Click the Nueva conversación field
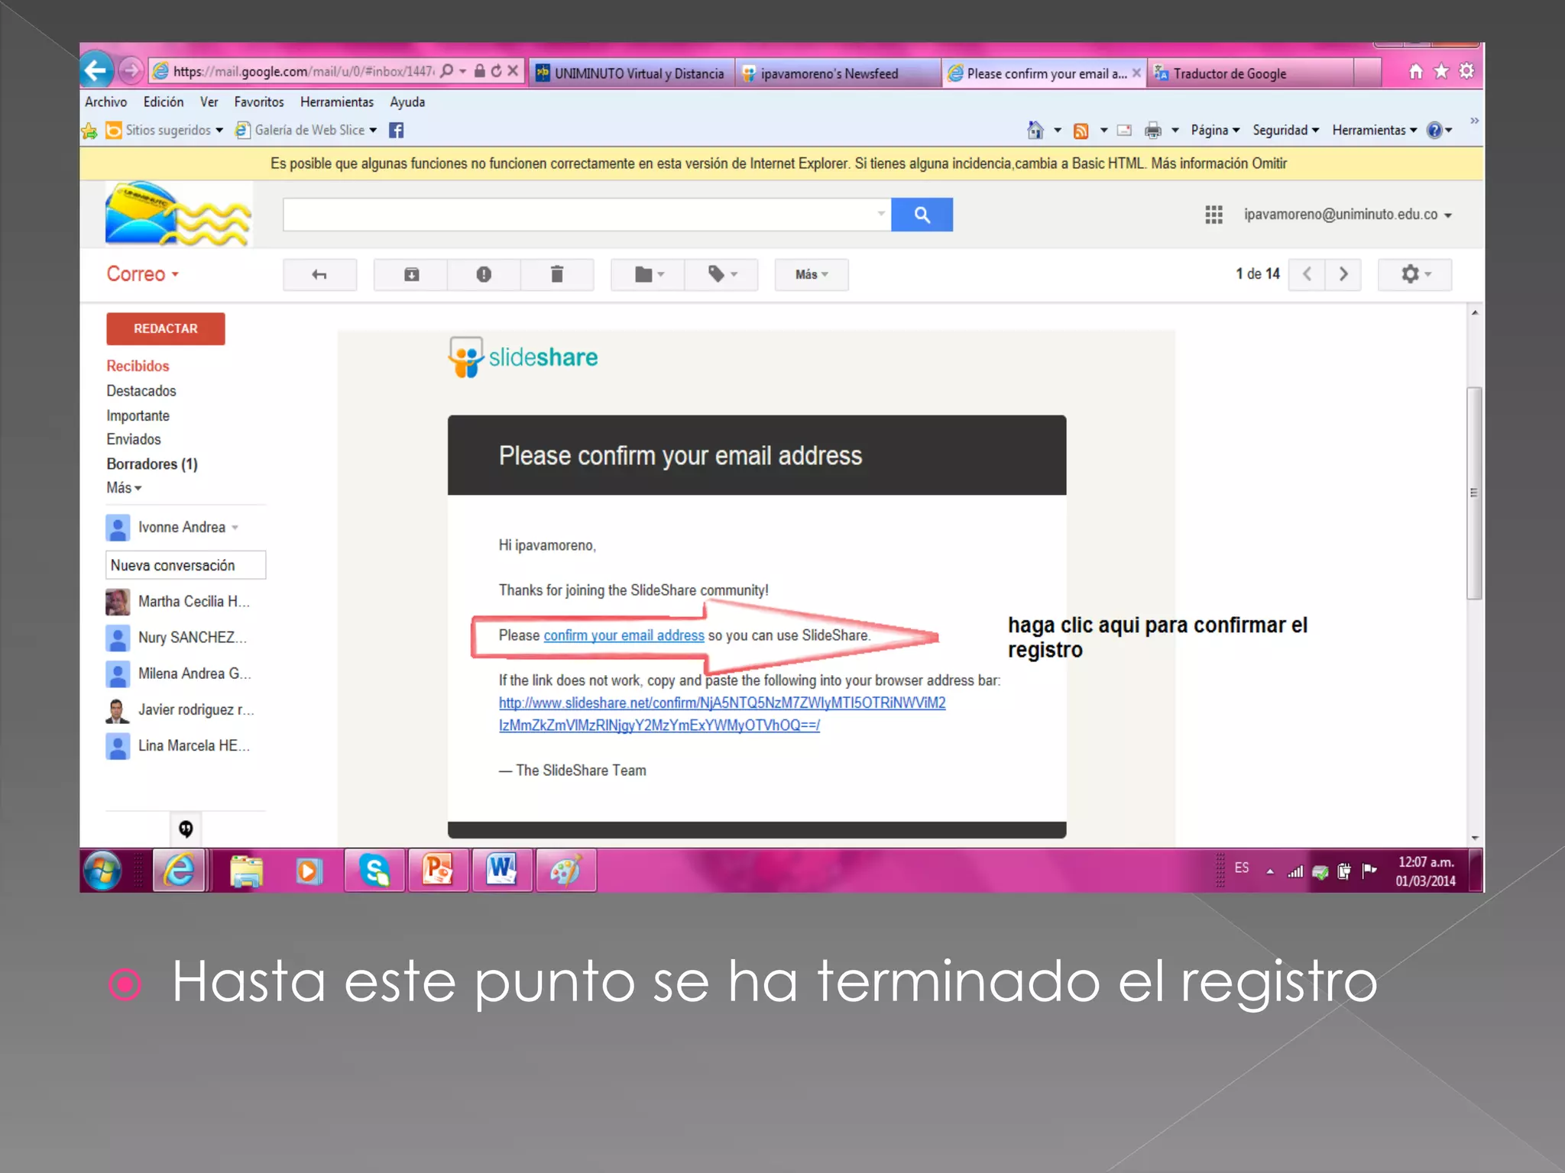Screen dimensions: 1565x1173 [186, 566]
